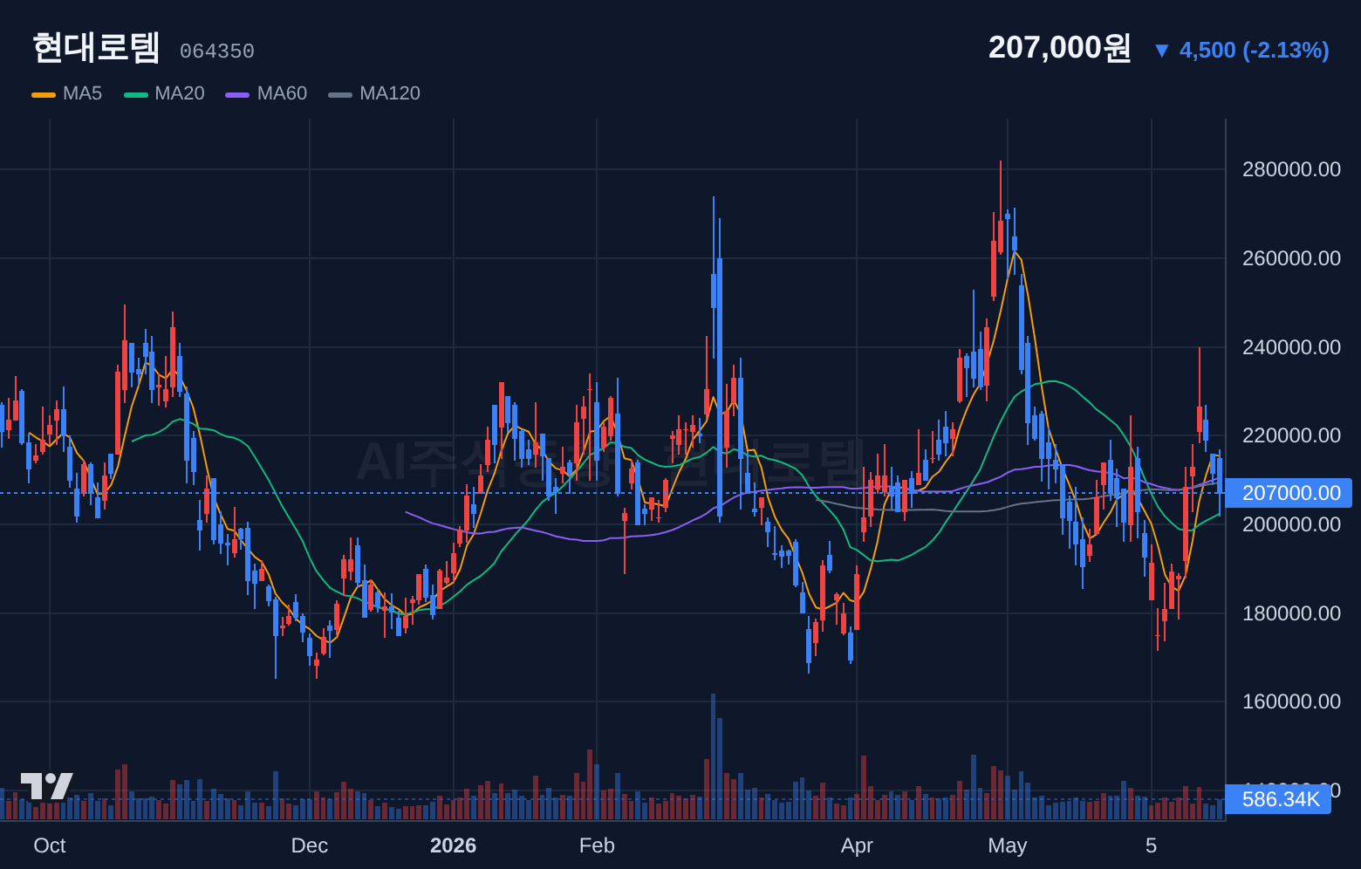Click the Feb time axis label
This screenshot has width=1361, height=869.
click(x=597, y=845)
